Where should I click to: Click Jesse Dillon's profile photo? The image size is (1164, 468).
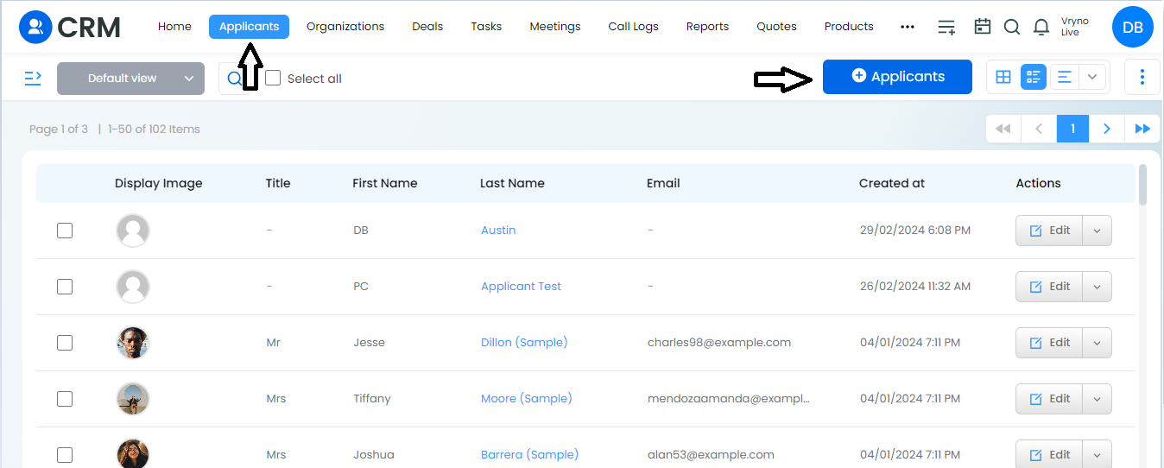[x=133, y=343]
